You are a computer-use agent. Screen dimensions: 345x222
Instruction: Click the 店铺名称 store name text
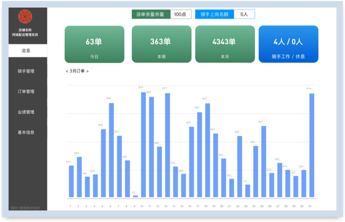click(25, 30)
